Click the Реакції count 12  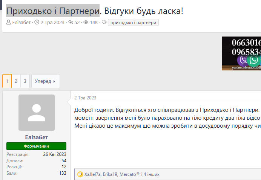pos(64,167)
